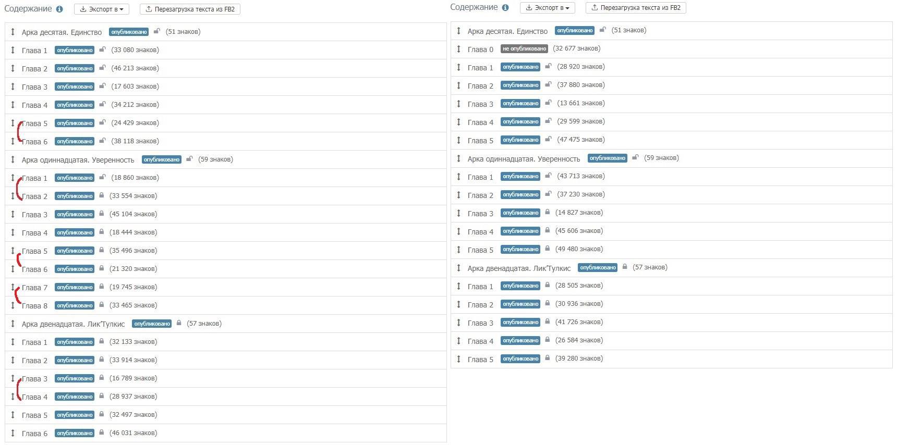Select the move handle of the 18 444 знаков chapter
Screen dimensions: 897x445
13,232
